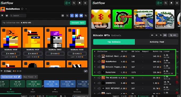Open search in the left Satflow header
This screenshot has width=181, height=97.
(x=74, y=3)
